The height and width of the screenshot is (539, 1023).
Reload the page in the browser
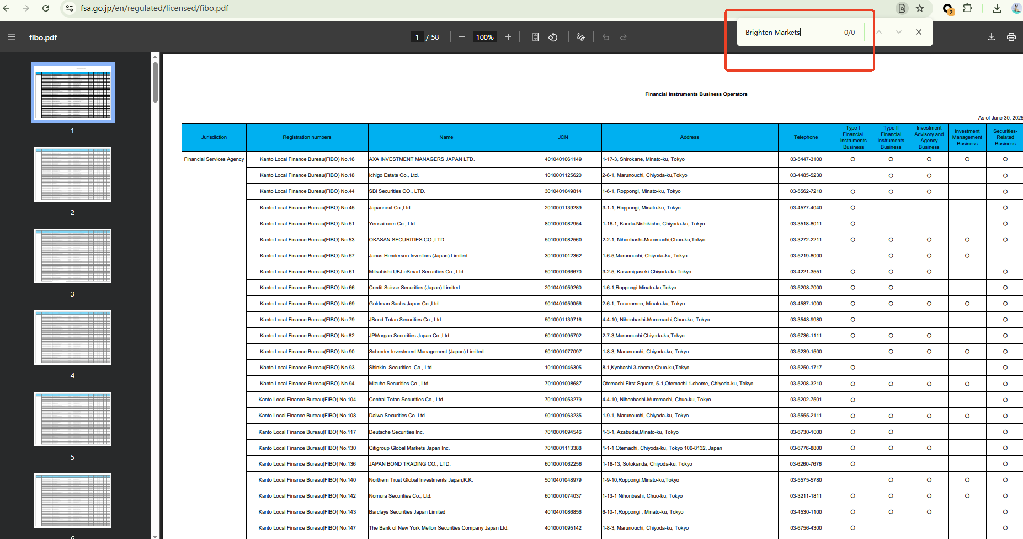[46, 8]
